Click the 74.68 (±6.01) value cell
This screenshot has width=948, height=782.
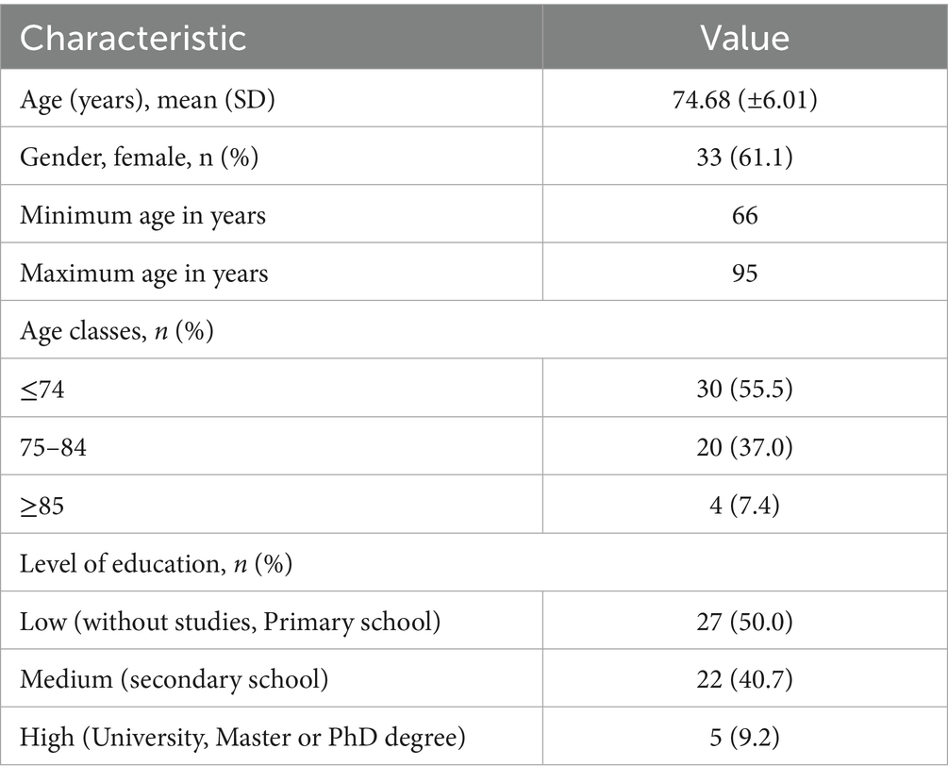click(744, 99)
